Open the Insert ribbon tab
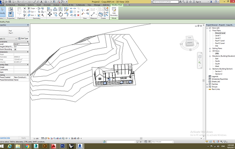This screenshot has width=235, height=149. [39, 5]
